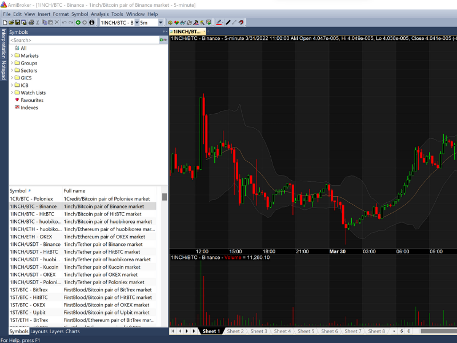457x343 pixels.
Task: Select 1ST/BTC - Upbit row
Action: coord(82,312)
